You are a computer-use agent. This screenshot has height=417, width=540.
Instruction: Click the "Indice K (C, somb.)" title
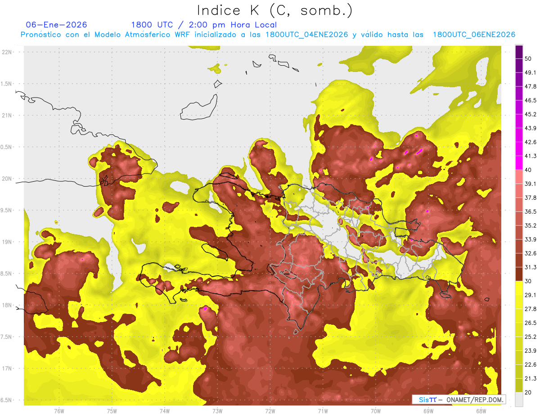coord(275,10)
